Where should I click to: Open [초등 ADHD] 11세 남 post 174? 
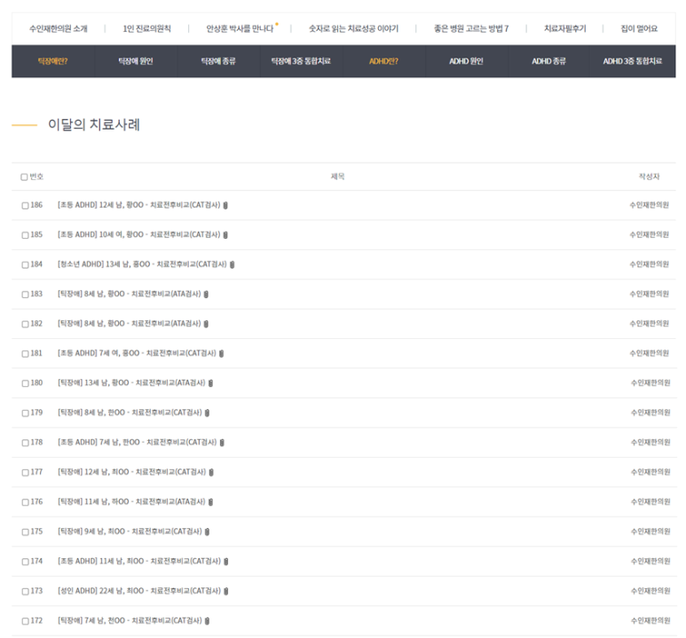pos(139,562)
